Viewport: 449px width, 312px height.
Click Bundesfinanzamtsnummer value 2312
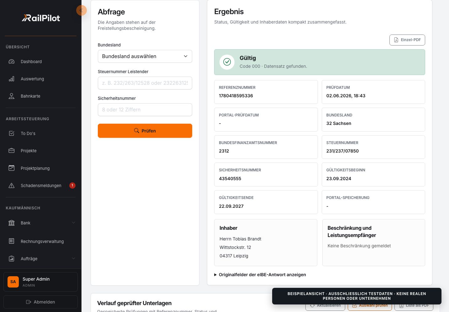224,151
